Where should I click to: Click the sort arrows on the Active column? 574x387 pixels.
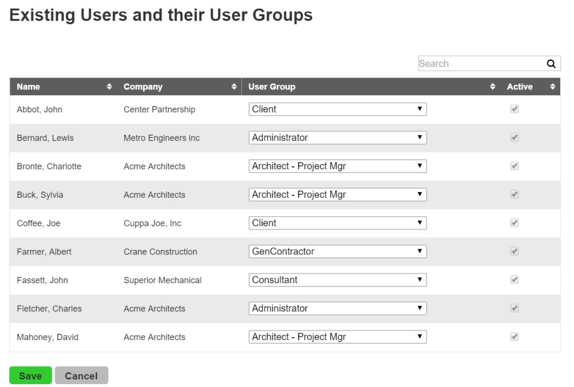[553, 87]
